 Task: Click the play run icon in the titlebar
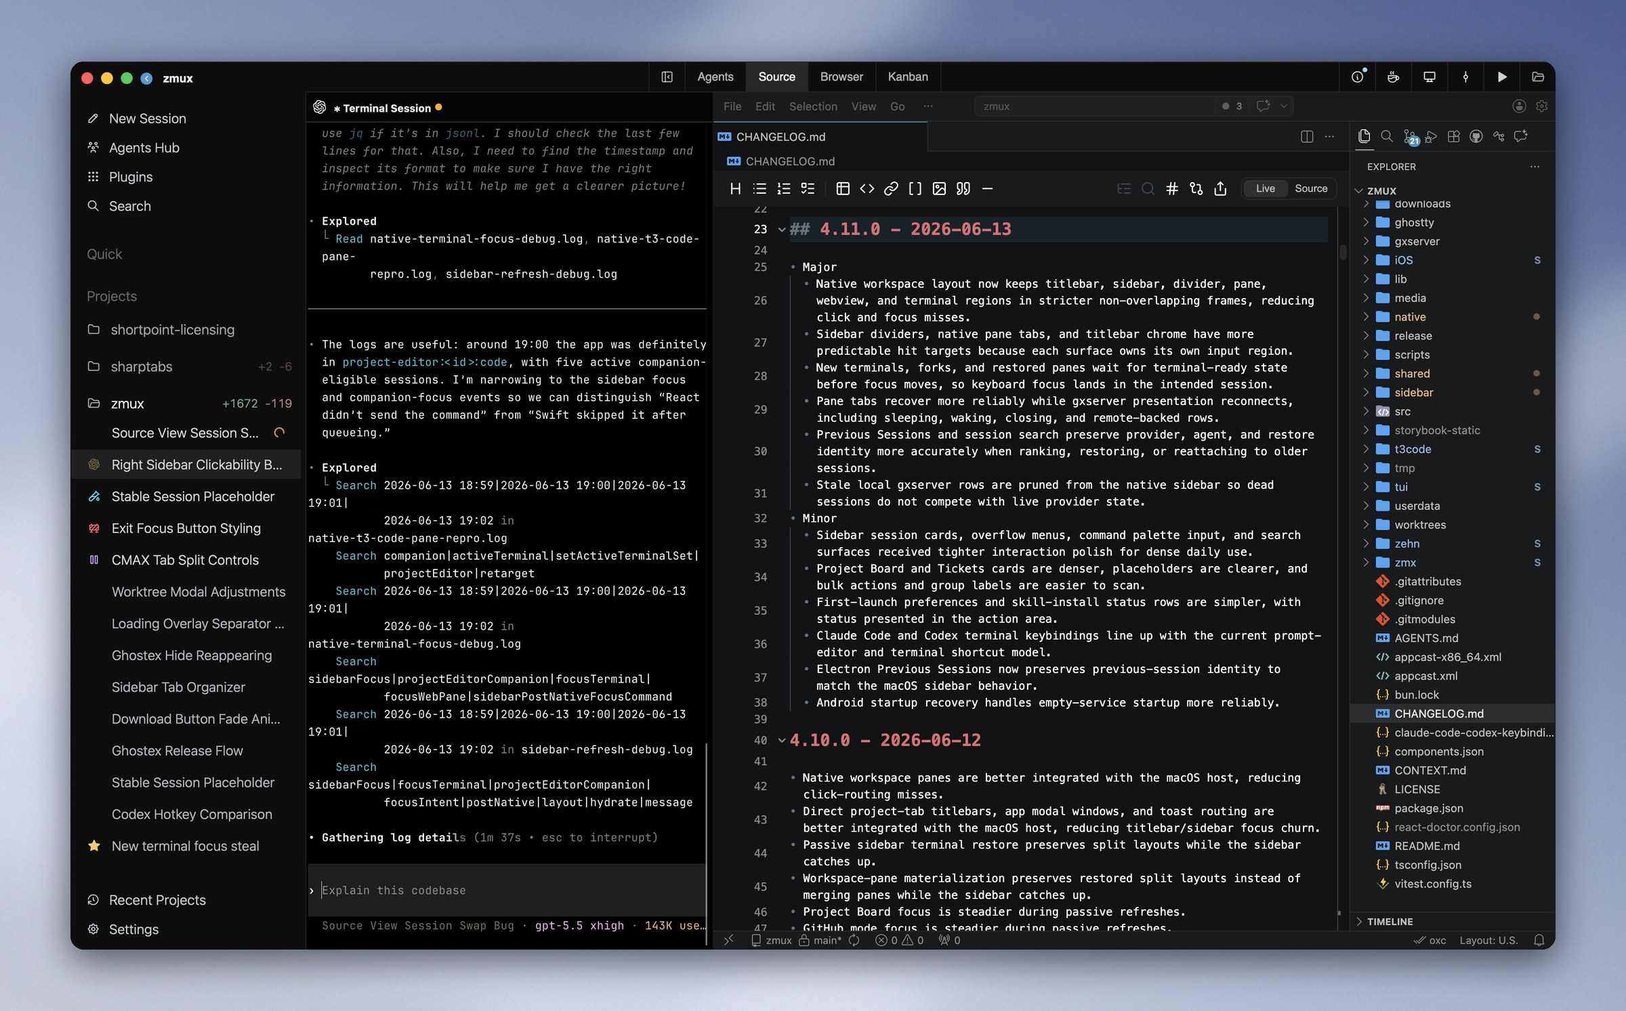tap(1501, 77)
